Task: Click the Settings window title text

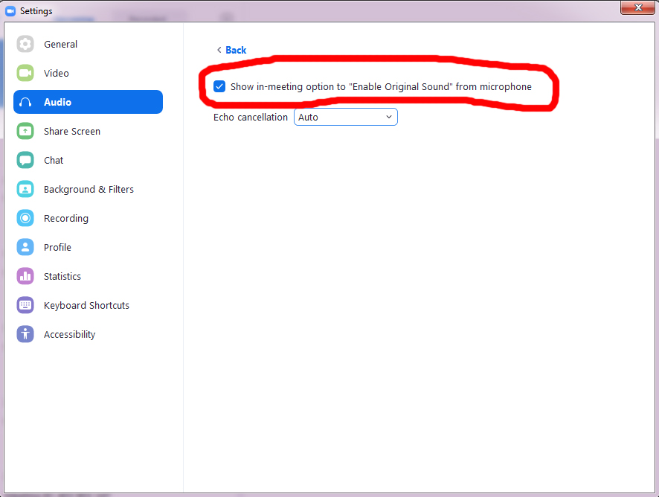Action: (x=36, y=11)
